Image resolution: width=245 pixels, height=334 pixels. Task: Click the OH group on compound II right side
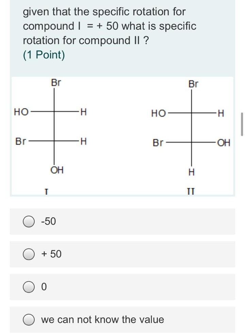coord(223,142)
